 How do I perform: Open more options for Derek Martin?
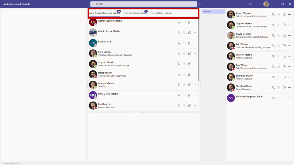coord(195,74)
